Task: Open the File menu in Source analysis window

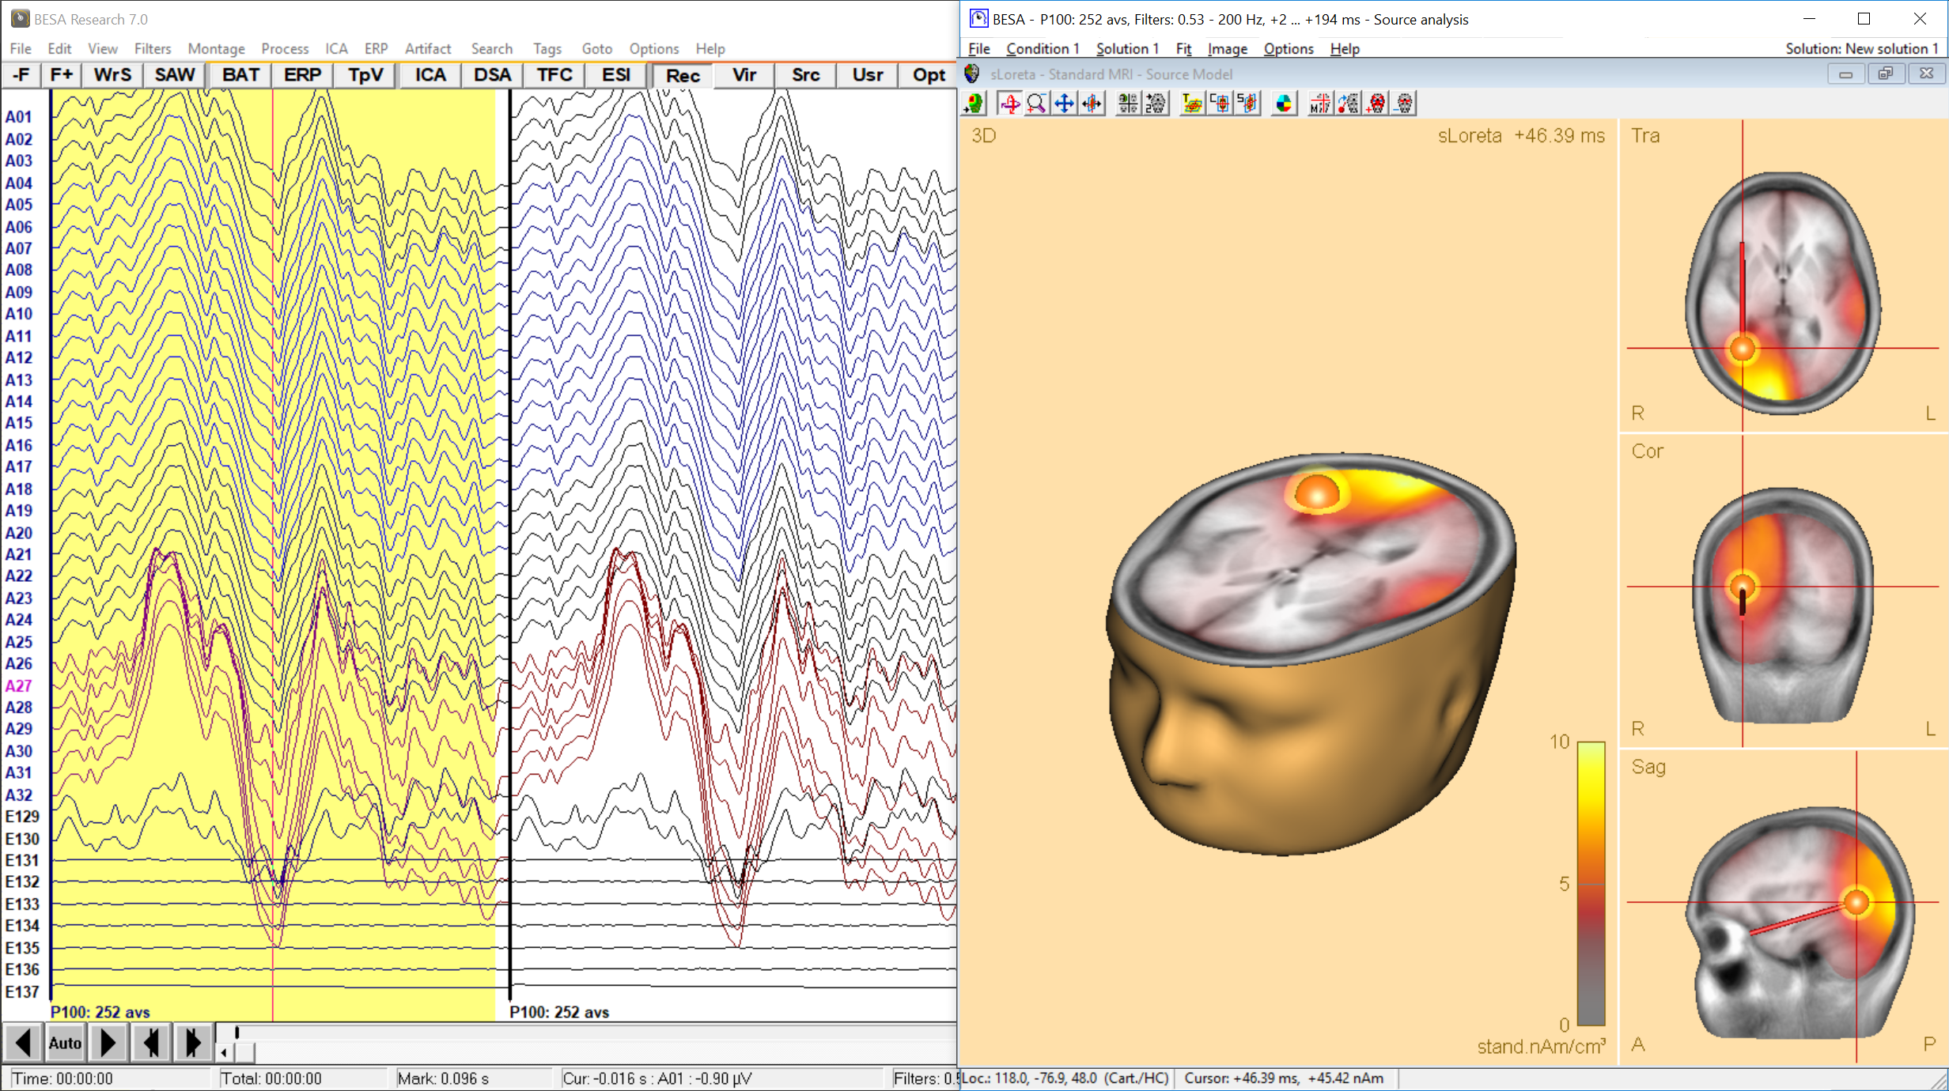Action: (x=979, y=49)
